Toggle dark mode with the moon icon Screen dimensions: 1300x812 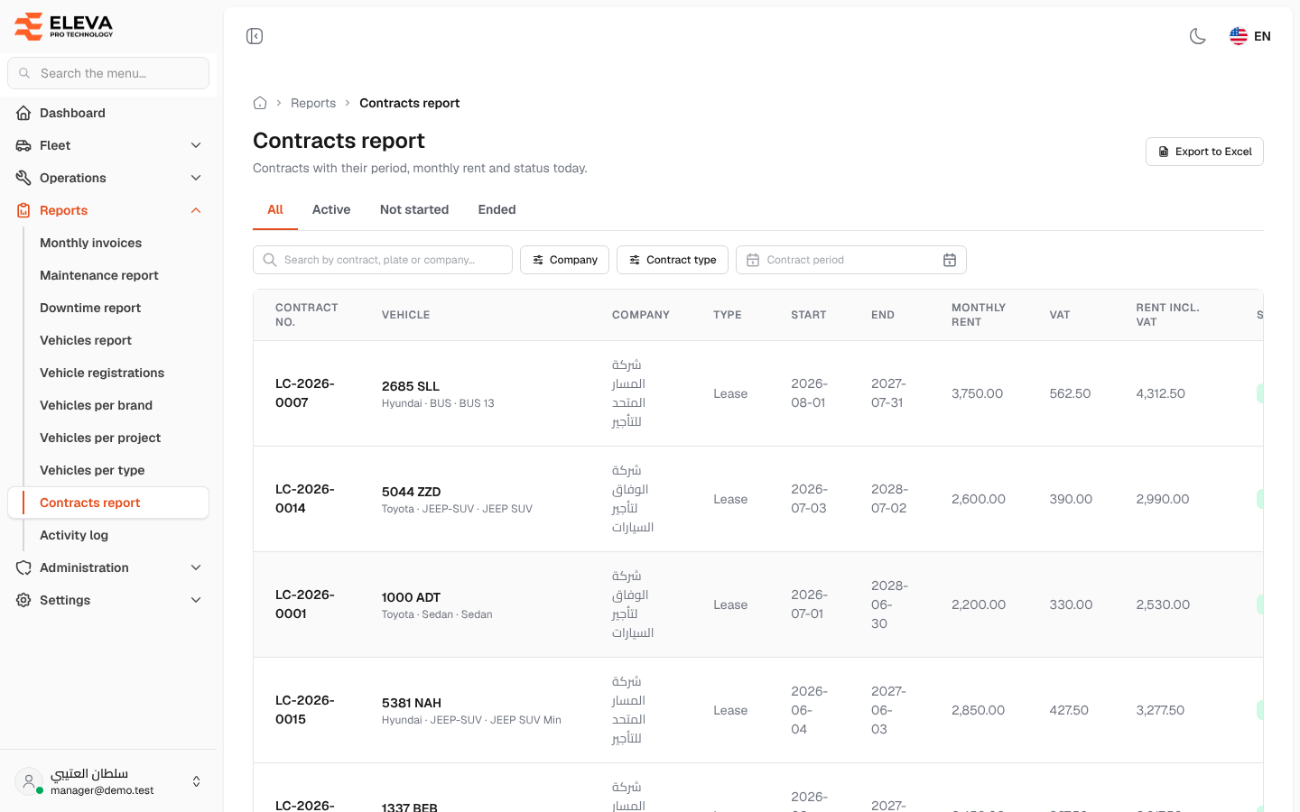(1198, 36)
